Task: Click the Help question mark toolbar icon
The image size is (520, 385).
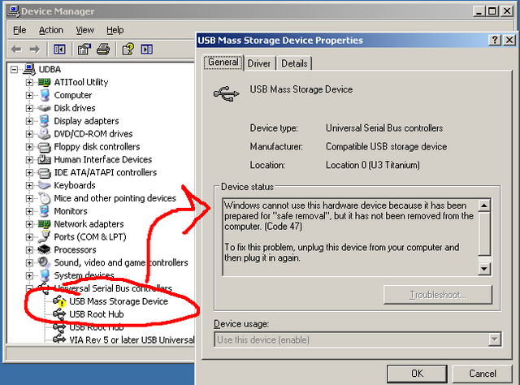Action: coord(128,50)
